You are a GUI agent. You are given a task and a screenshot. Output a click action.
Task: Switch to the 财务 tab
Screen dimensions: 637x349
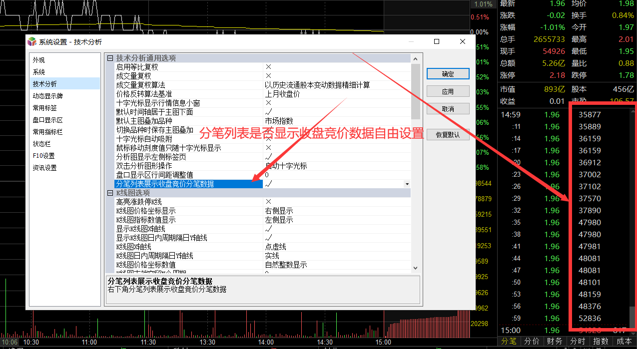(x=556, y=341)
